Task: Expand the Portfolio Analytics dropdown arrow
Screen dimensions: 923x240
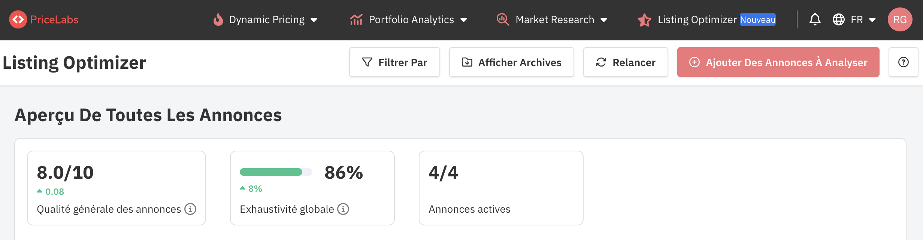Action: pyautogui.click(x=464, y=20)
